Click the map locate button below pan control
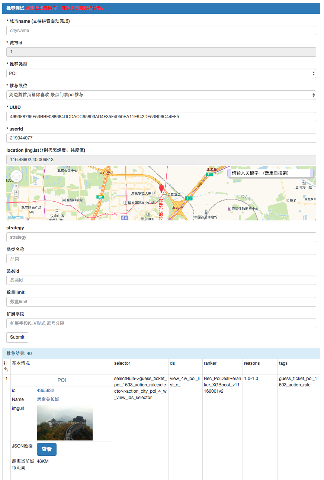This screenshot has height=480, width=324. pos(16,185)
